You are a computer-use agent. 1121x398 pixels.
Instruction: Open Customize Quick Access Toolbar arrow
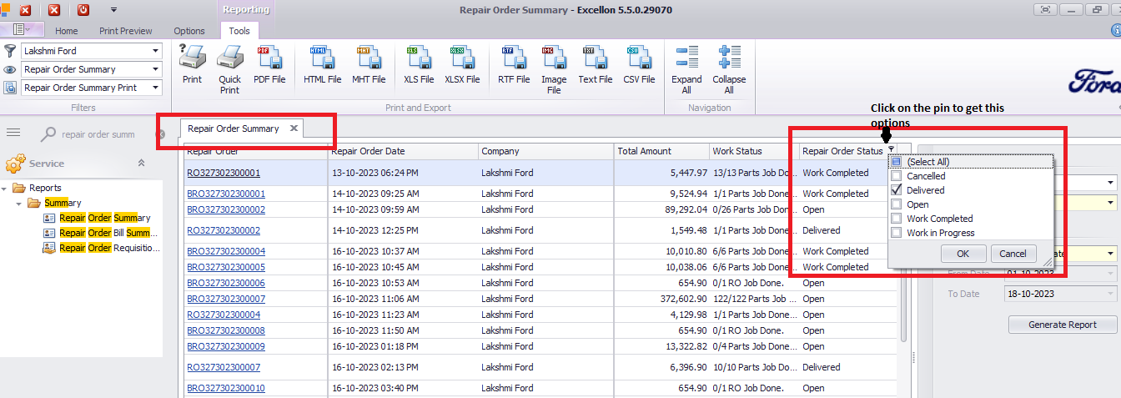point(113,10)
